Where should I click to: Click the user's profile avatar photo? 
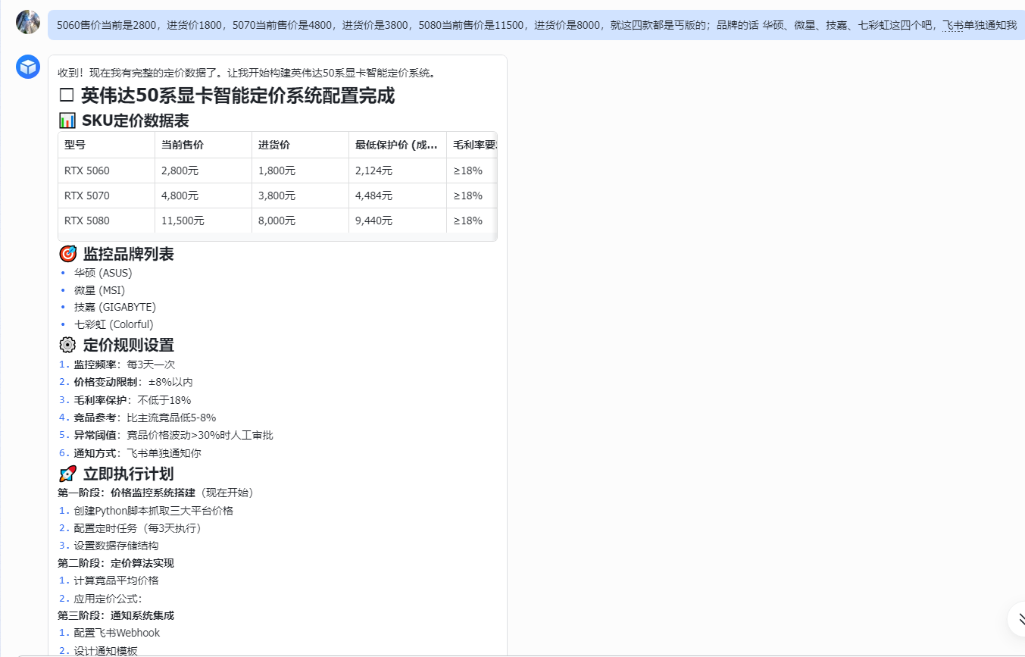click(28, 22)
